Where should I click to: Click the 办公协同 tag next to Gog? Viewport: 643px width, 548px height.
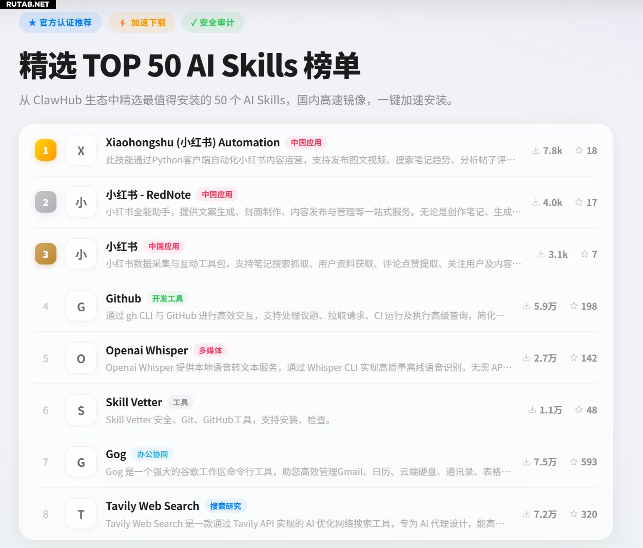pos(152,454)
